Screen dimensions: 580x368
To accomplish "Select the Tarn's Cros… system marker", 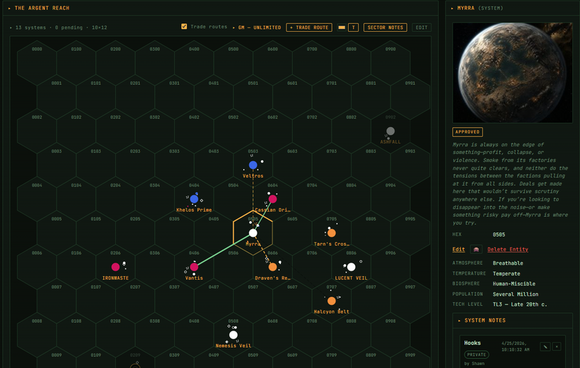I will point(332,233).
